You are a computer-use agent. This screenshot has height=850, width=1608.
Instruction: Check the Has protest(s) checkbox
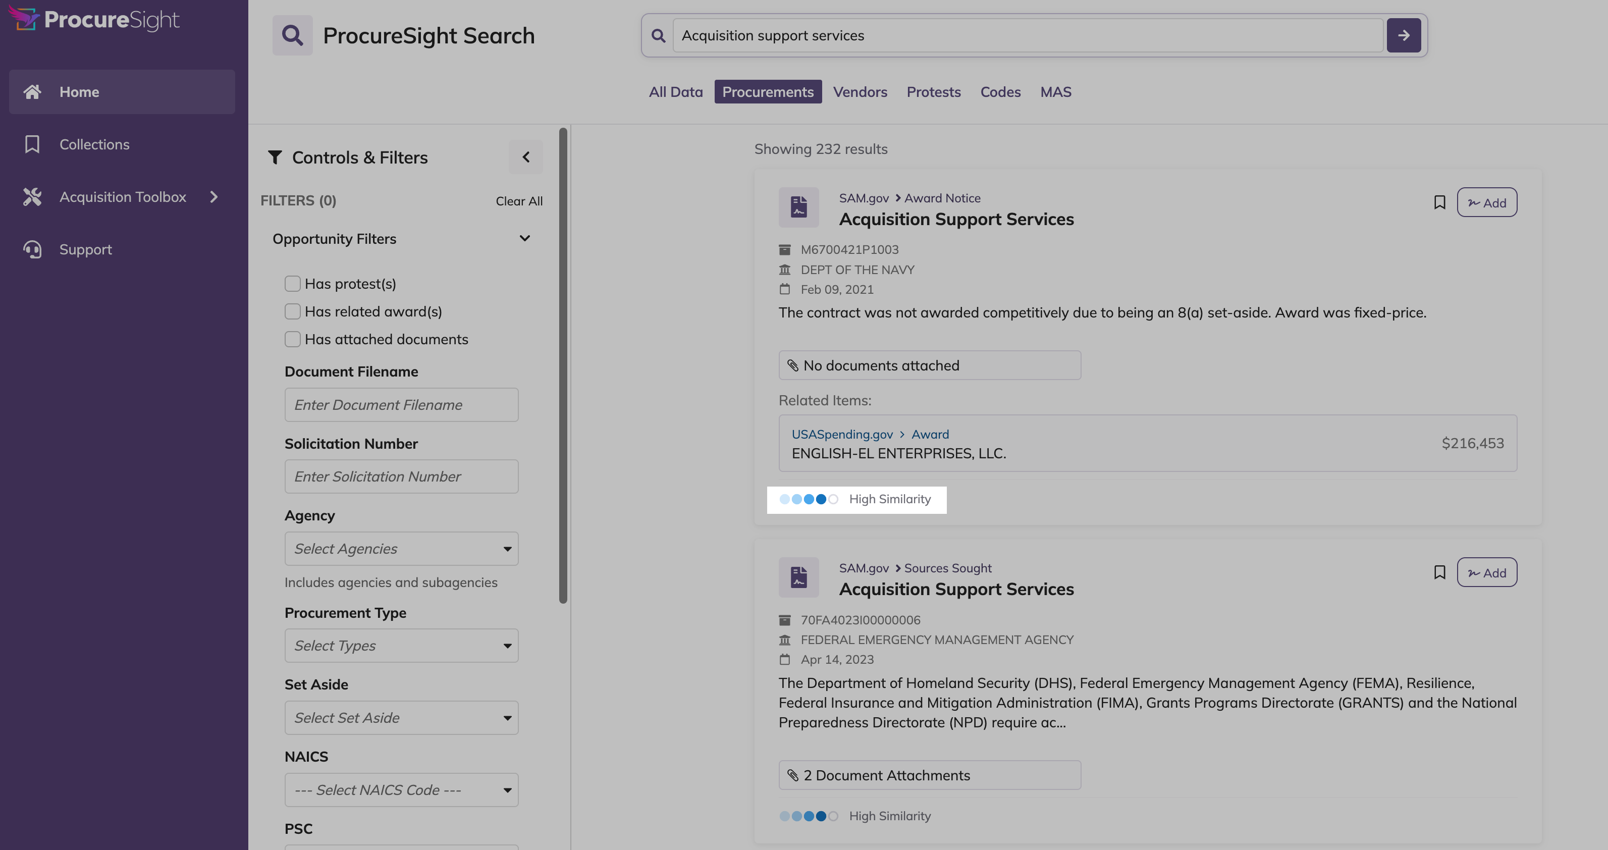point(292,284)
